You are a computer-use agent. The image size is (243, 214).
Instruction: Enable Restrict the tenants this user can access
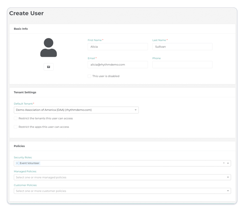[x=15, y=118]
